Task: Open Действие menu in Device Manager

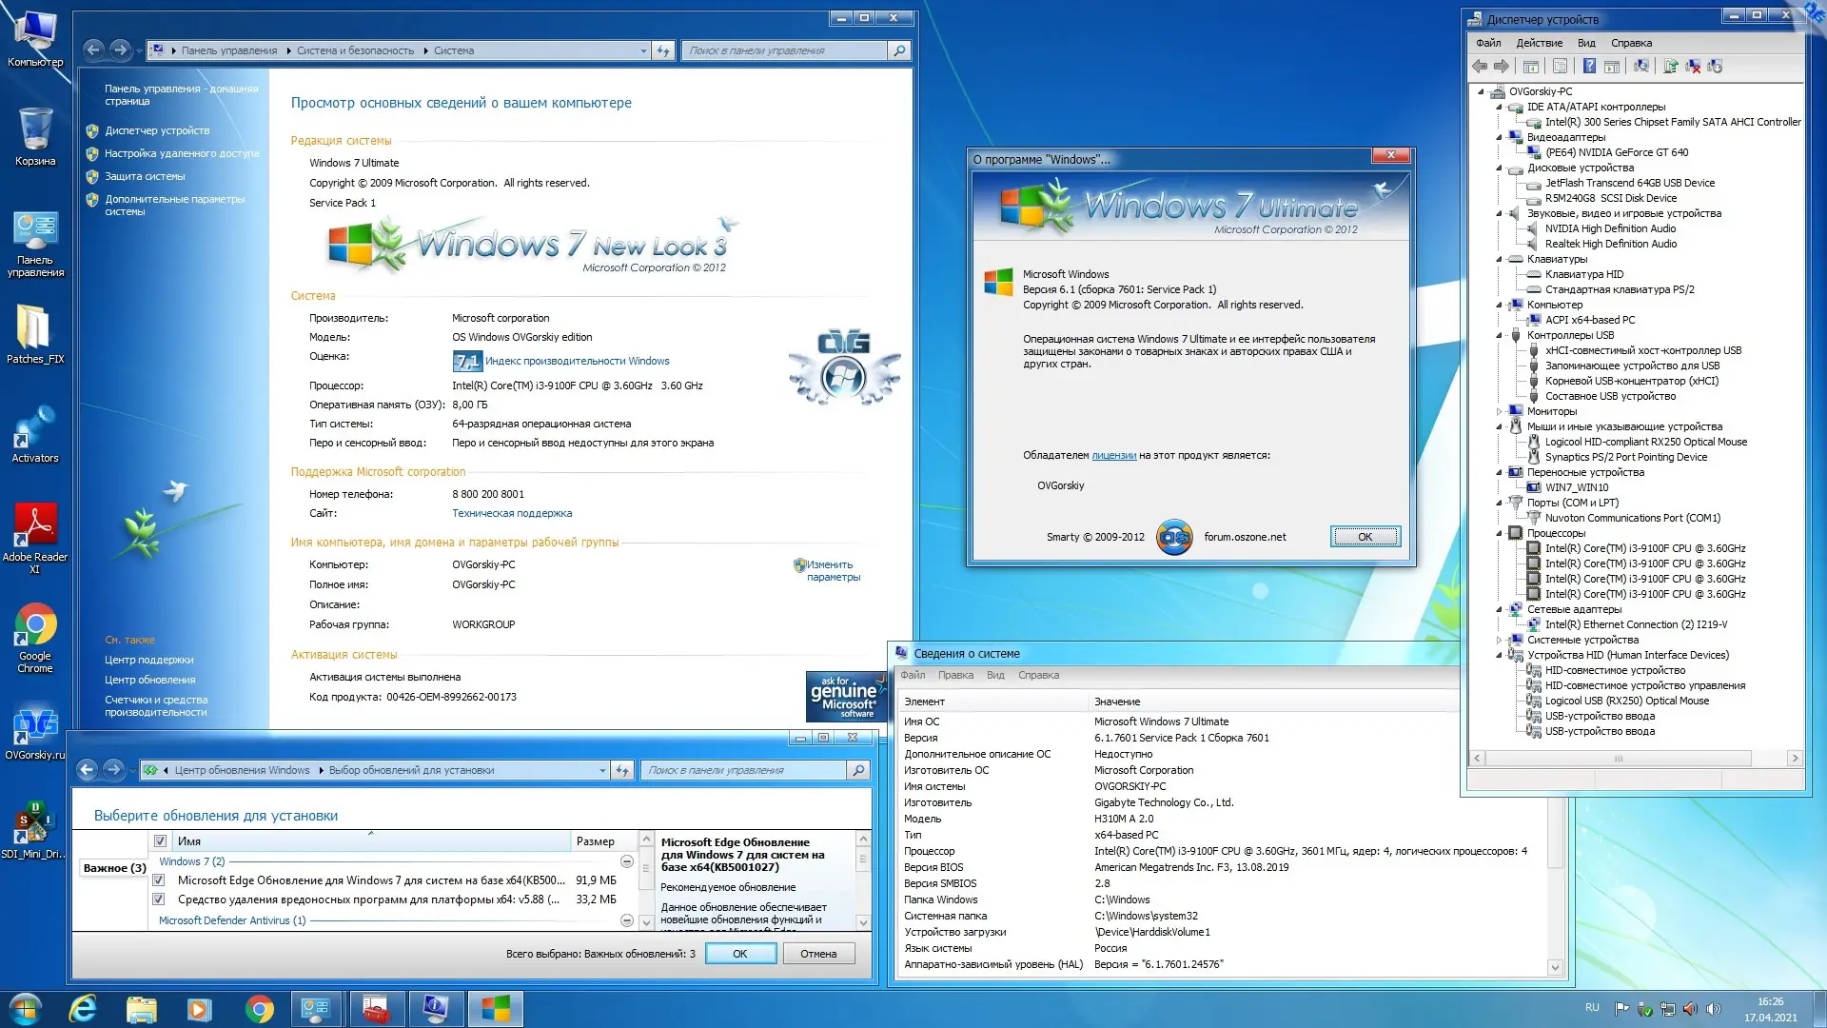Action: tap(1539, 43)
